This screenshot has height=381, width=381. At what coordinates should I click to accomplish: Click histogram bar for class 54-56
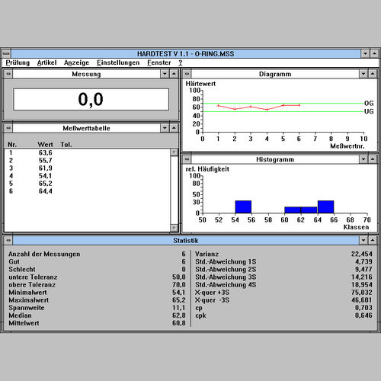pos(243,207)
